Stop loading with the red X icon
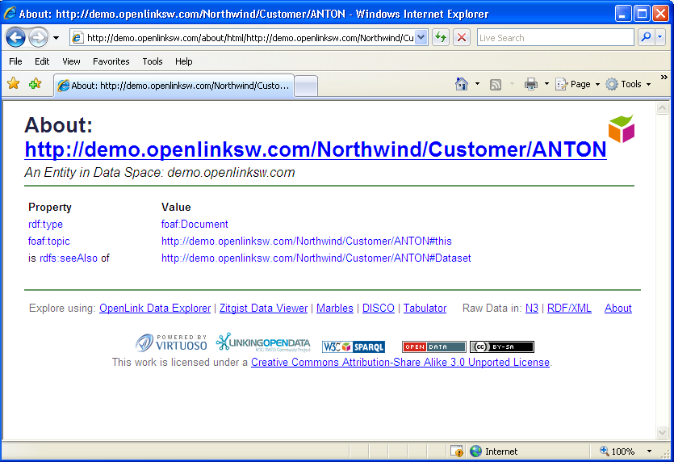Screen dimensions: 674x462 click(x=462, y=38)
